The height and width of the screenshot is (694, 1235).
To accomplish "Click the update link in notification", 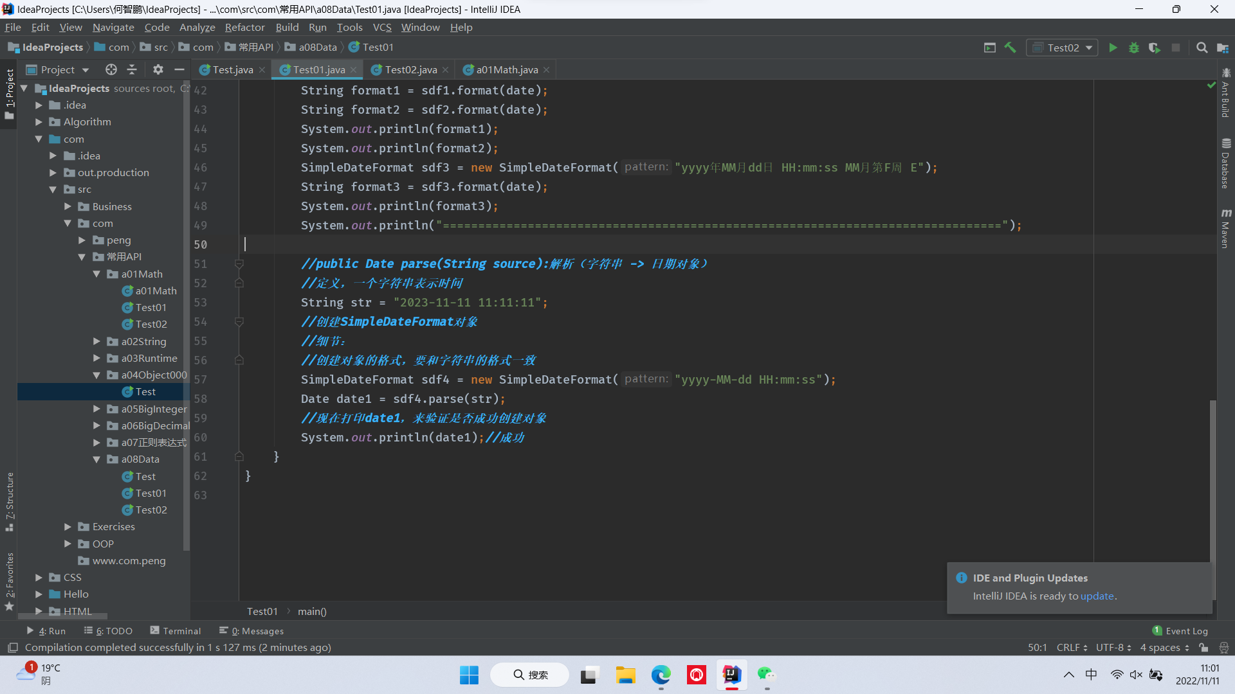I will [x=1097, y=596].
